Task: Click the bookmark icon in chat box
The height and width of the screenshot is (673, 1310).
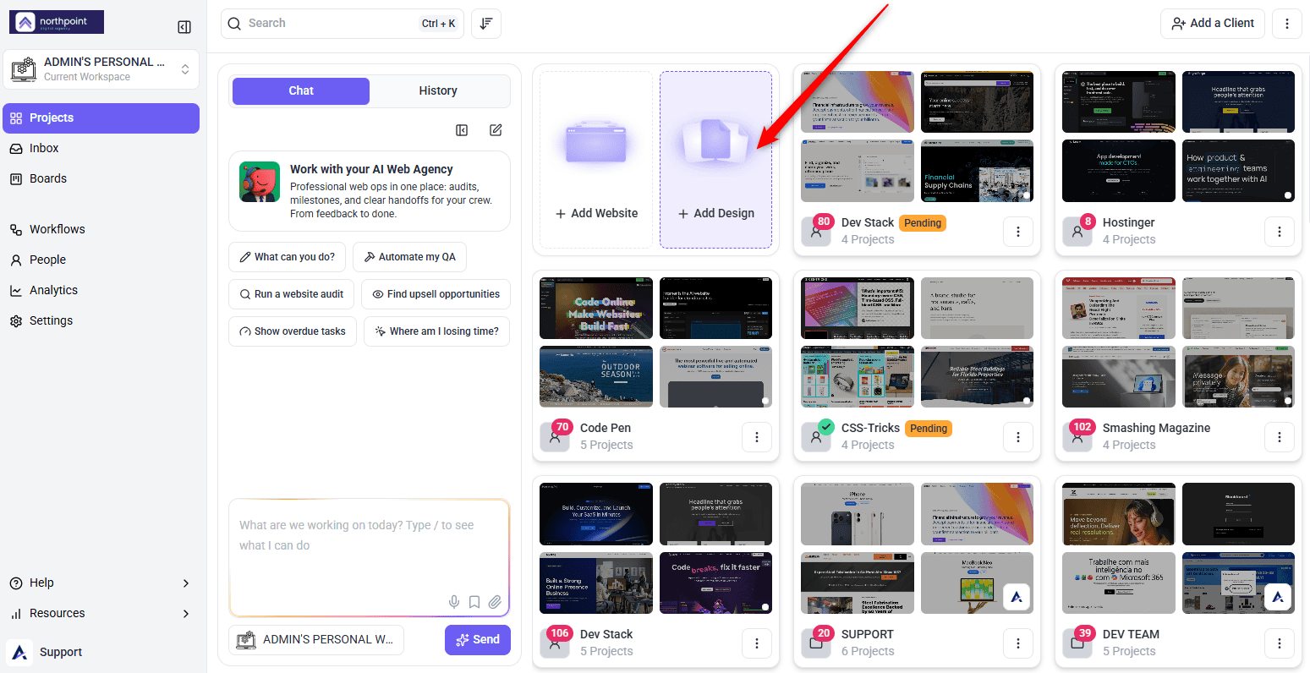Action: (474, 602)
